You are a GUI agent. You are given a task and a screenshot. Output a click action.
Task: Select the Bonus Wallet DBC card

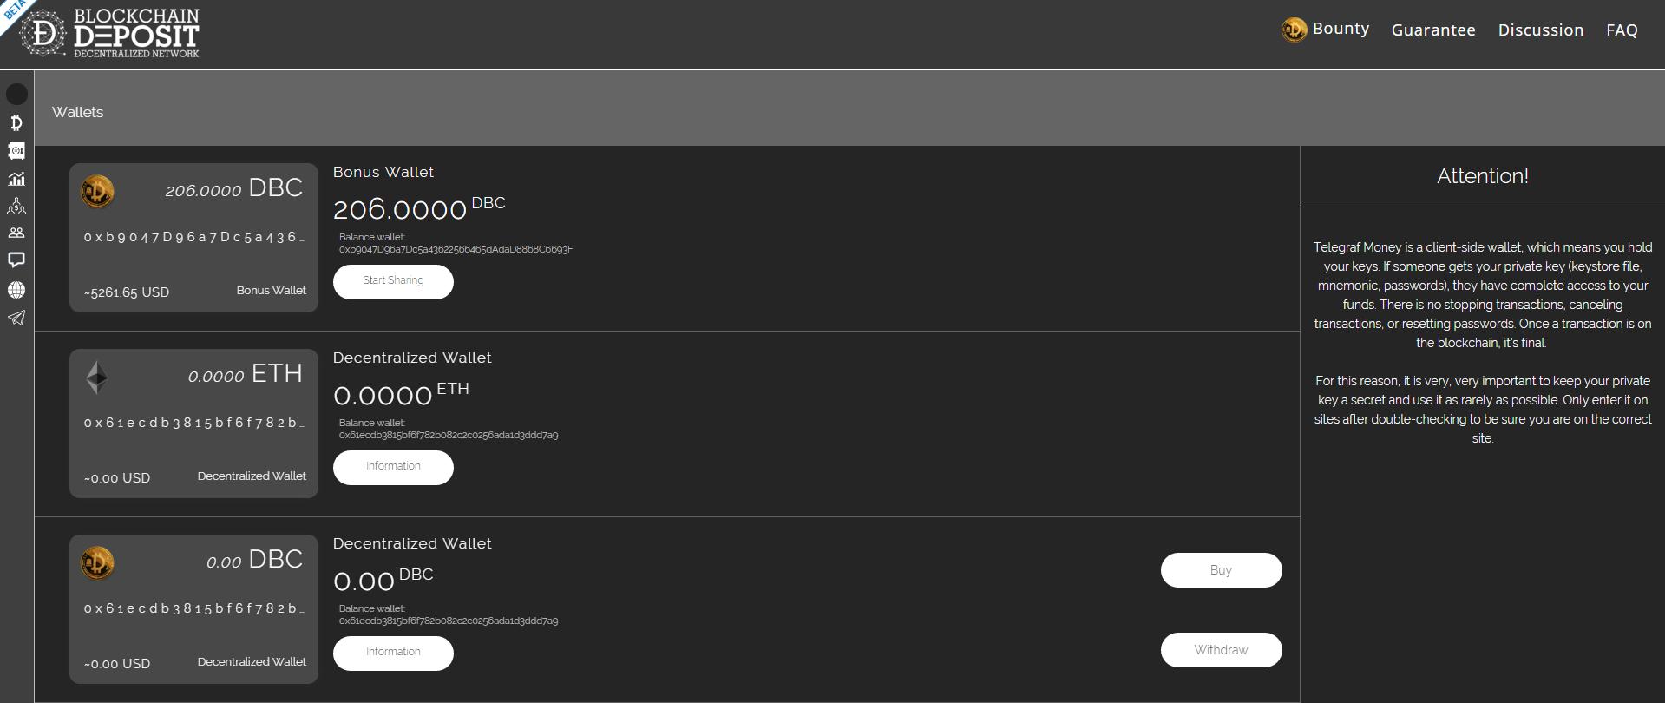(193, 238)
